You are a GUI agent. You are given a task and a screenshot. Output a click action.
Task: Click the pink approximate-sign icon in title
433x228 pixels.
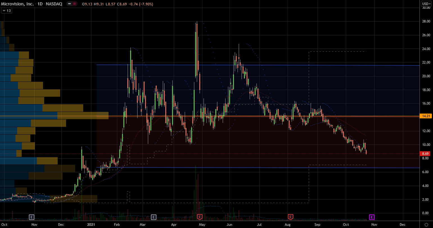[74, 4]
